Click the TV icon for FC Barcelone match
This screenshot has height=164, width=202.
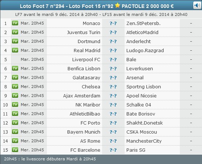15,150
